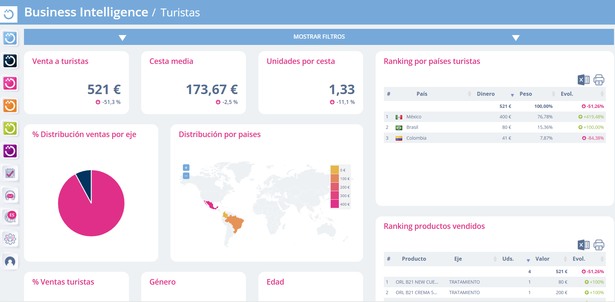Screen dimensions: 615x302
Task: Sort country ranking by Dinero column
Action: 486,94
